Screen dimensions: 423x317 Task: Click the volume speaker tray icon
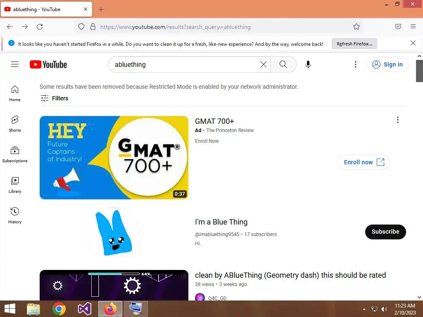(384, 309)
